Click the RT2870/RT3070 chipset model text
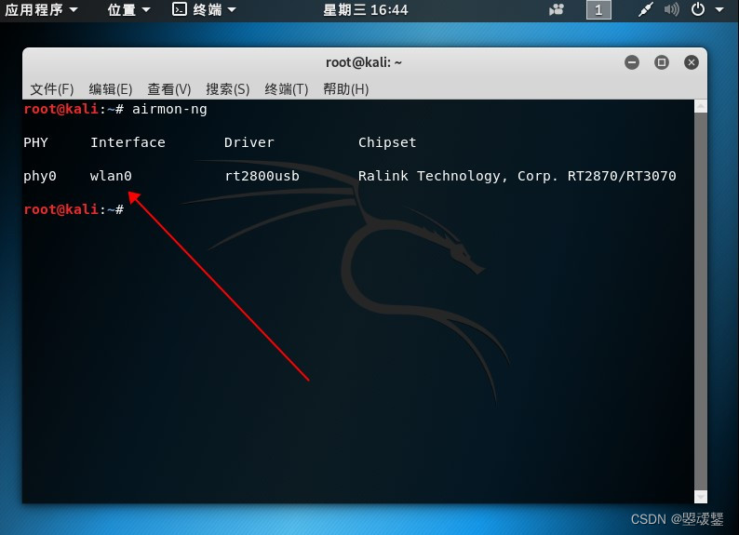Image resolution: width=739 pixels, height=535 pixels. (622, 176)
